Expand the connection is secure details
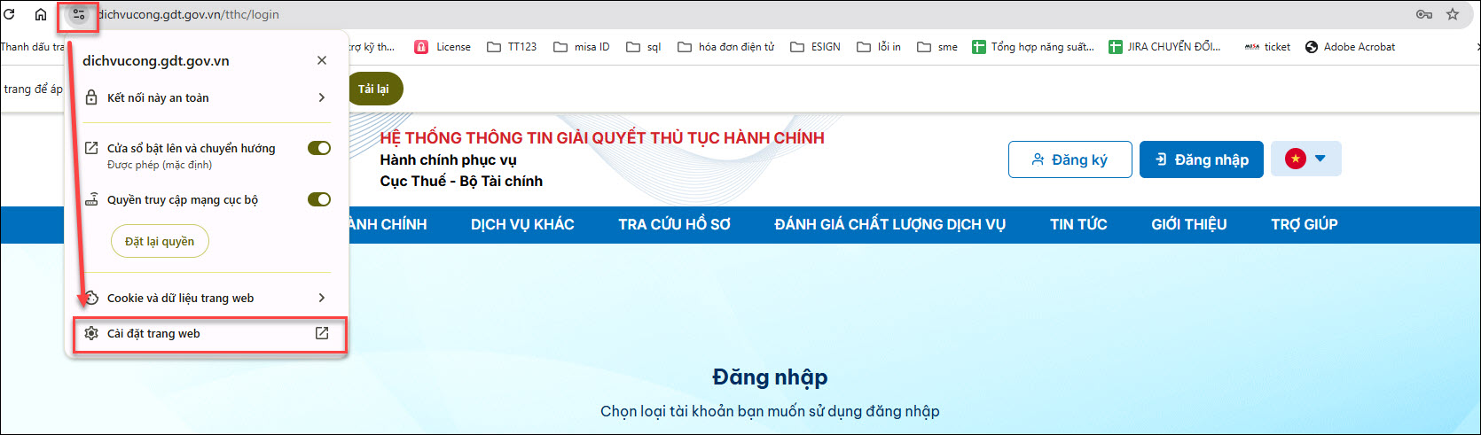1481x435 pixels. coord(206,97)
